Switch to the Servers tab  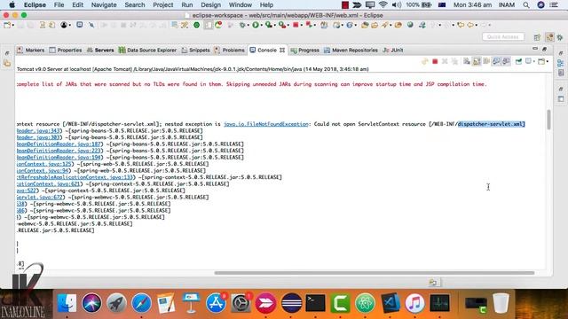click(100, 51)
